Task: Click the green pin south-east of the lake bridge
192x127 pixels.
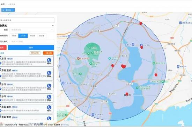Action: (137, 87)
